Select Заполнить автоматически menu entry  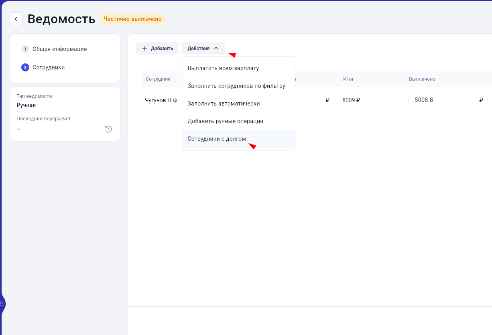click(239, 104)
